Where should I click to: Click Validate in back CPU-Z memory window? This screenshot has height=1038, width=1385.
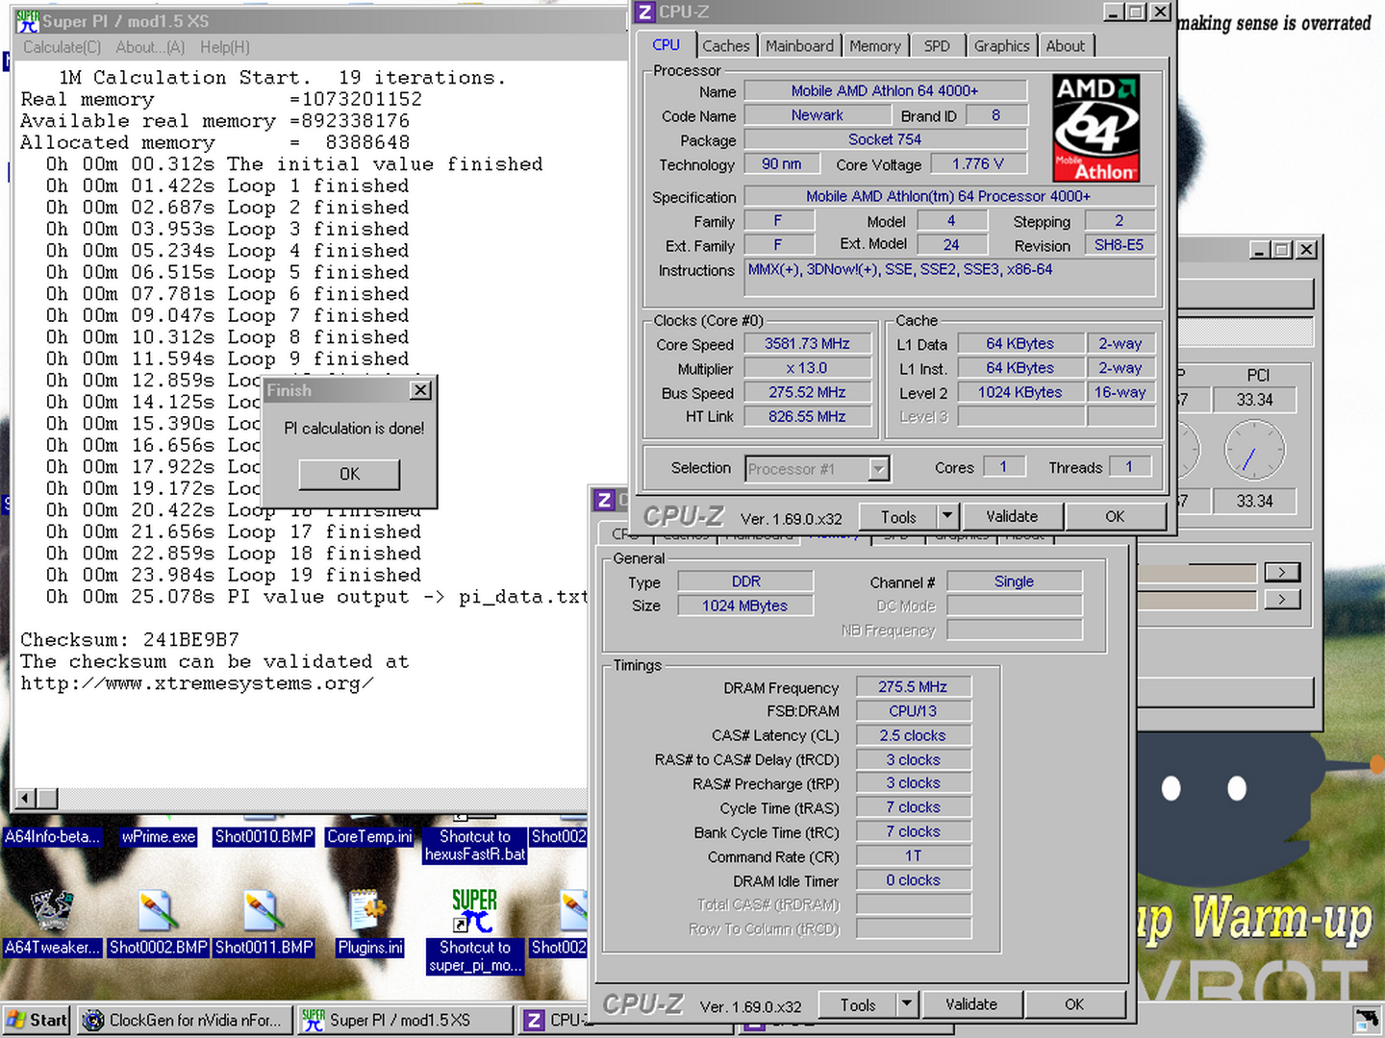pos(971,1004)
